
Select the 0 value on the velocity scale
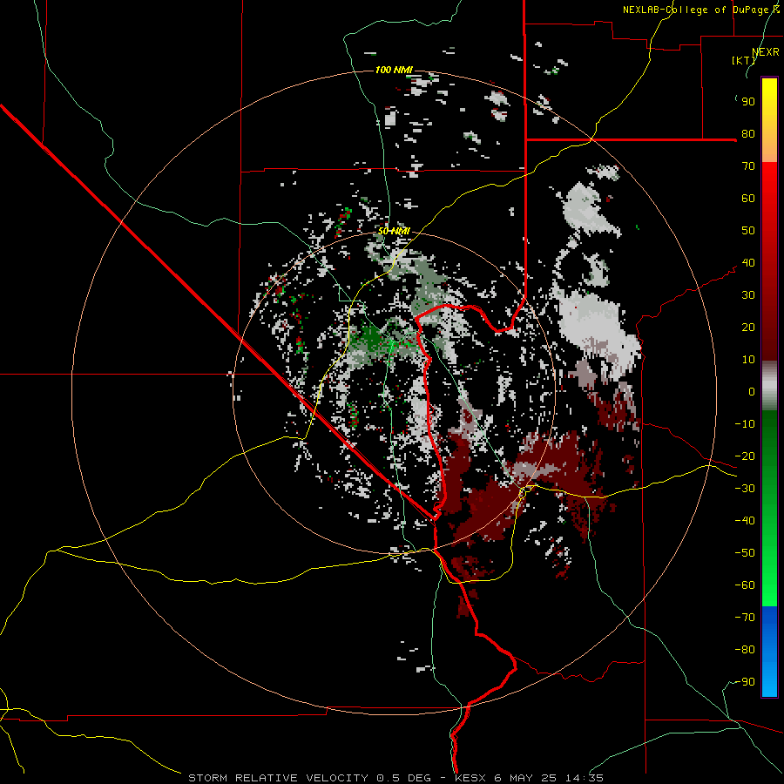click(752, 392)
